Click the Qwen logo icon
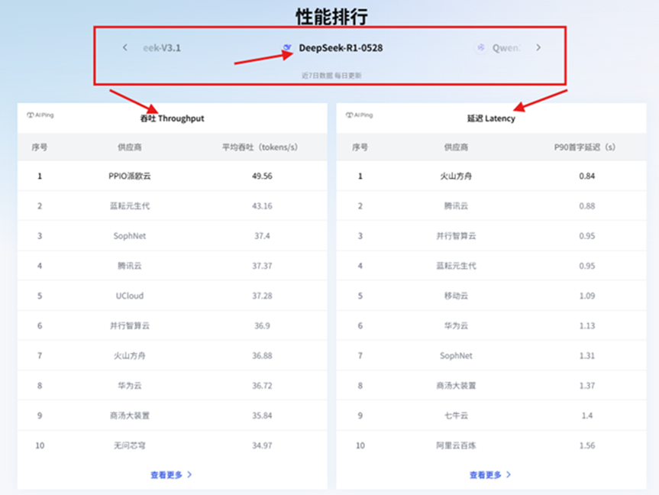 (481, 47)
